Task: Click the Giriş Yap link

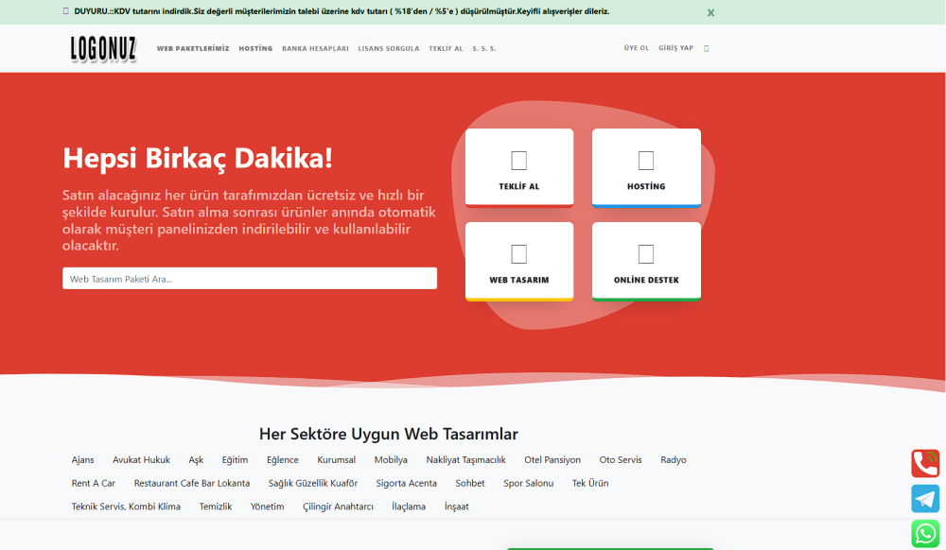Action: (x=675, y=48)
